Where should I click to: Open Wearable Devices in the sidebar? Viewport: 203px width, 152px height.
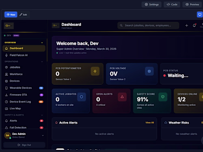(24, 88)
